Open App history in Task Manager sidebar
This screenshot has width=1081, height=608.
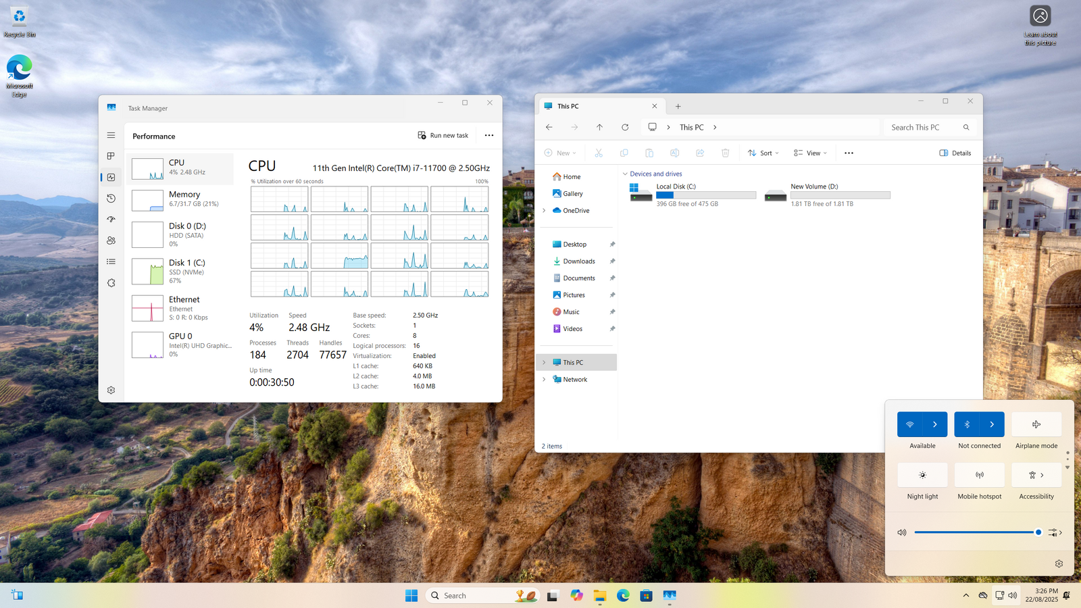click(x=111, y=199)
